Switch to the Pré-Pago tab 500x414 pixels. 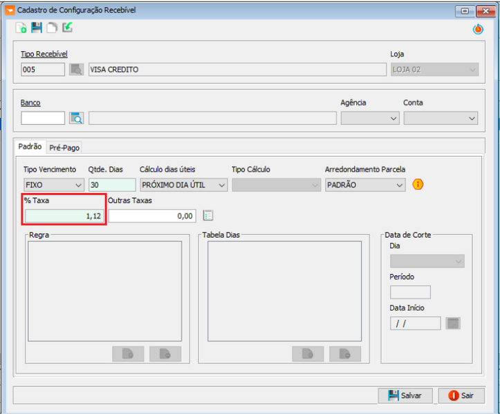(x=65, y=148)
